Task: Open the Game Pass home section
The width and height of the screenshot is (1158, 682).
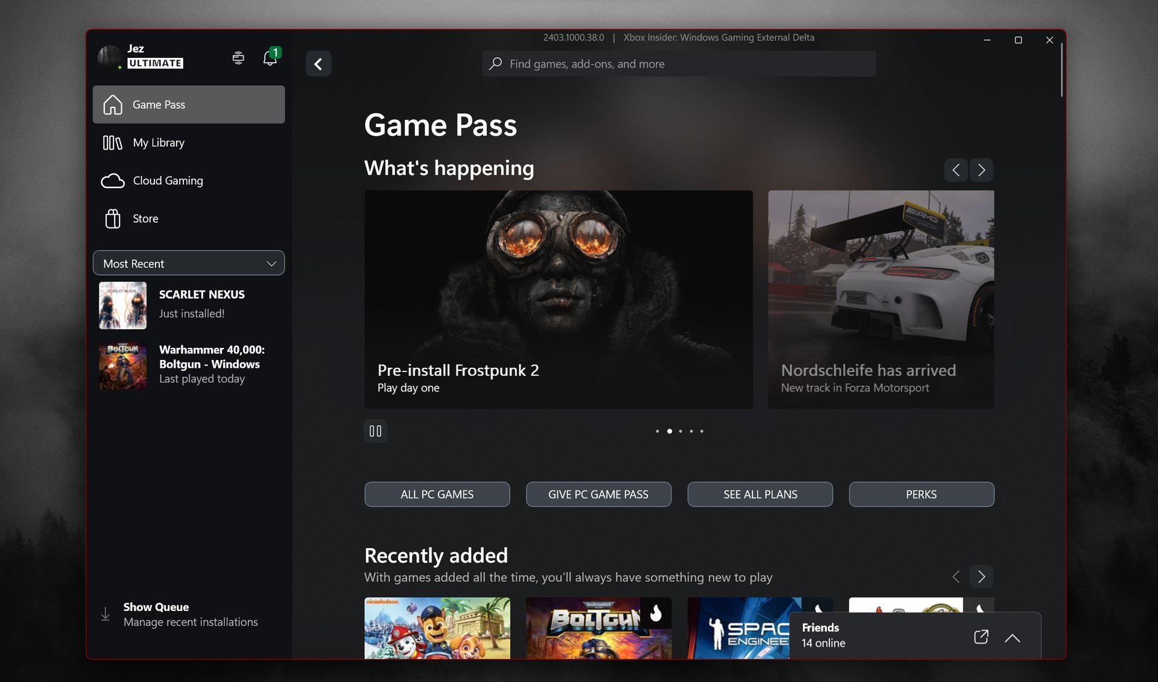Action: [x=159, y=104]
